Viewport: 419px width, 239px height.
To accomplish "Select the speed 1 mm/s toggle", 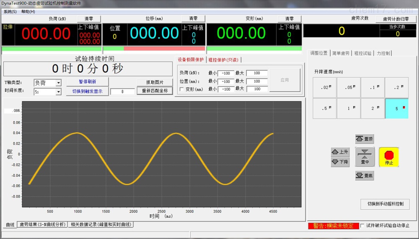I will (349, 109).
